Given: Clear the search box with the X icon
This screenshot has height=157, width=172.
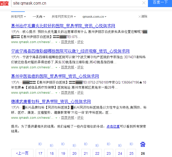Looking at the screenshot, I should [x=144, y=3].
